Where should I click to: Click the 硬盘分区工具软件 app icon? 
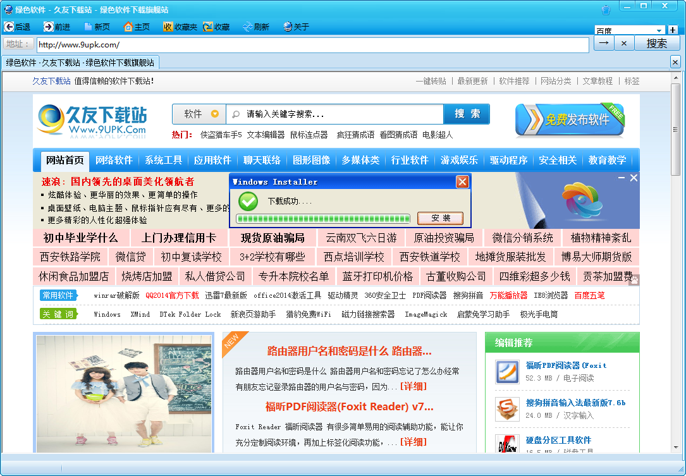(507, 443)
